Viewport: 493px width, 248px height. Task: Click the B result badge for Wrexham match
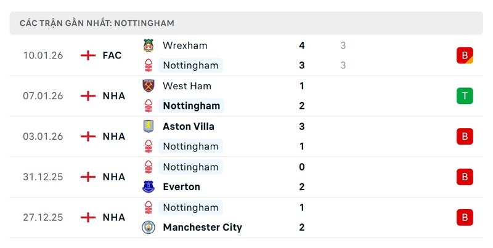tap(465, 55)
